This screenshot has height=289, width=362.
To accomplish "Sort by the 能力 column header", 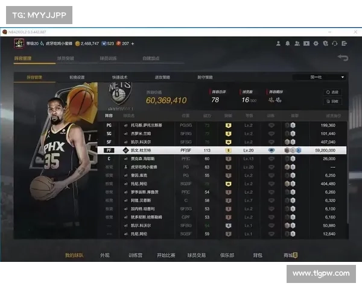I will (207, 116).
